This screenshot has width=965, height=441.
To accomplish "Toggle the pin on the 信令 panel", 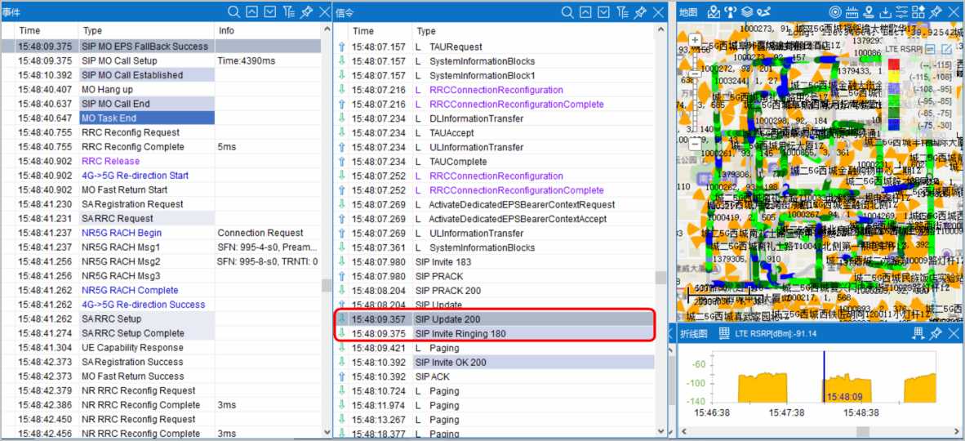I will click(x=640, y=11).
